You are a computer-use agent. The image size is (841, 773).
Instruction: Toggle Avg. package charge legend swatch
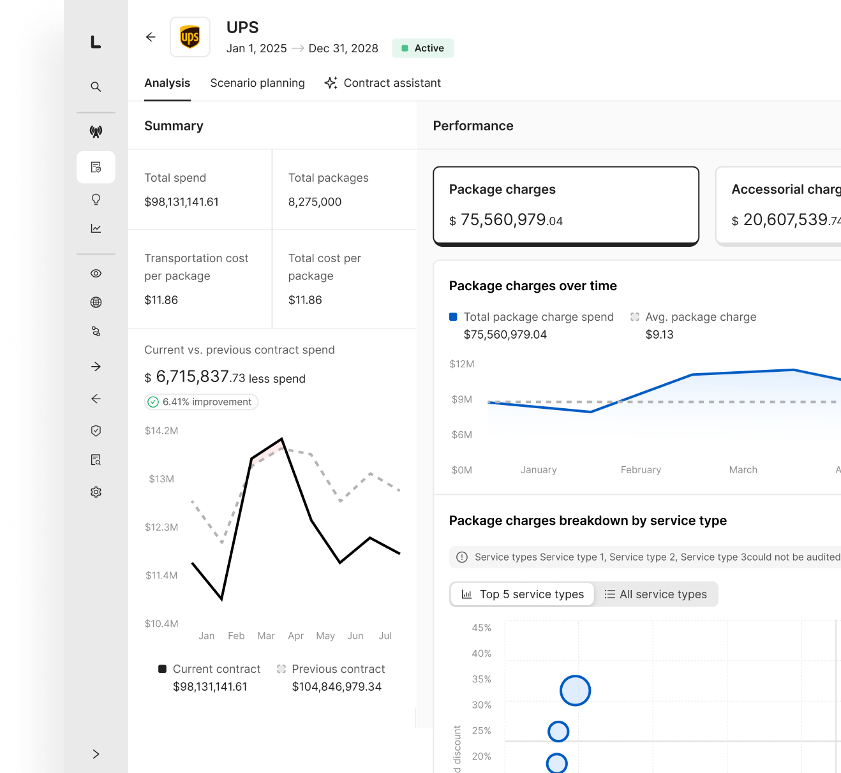point(635,317)
